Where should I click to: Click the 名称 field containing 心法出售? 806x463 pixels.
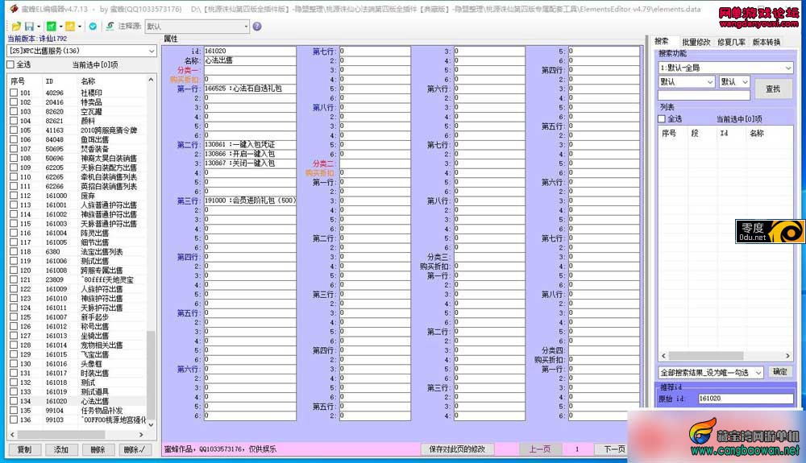(250, 60)
